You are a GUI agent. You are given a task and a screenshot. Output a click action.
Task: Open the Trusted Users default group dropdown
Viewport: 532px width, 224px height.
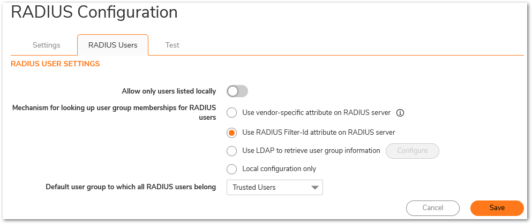point(275,188)
